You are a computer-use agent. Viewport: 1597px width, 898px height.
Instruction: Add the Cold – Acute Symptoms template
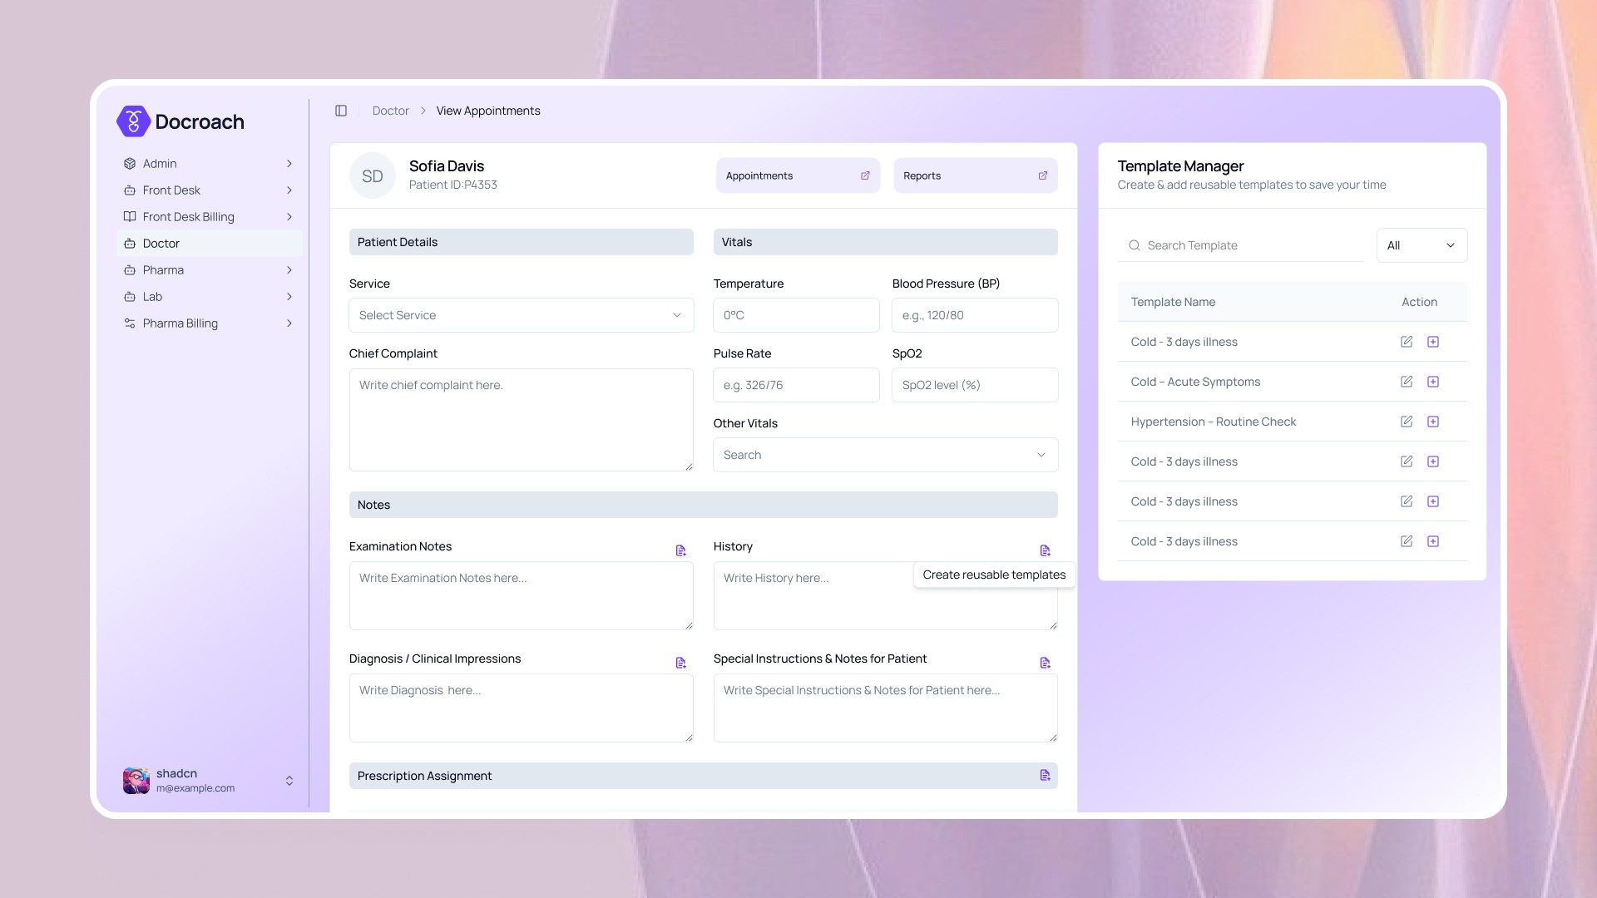(1433, 382)
